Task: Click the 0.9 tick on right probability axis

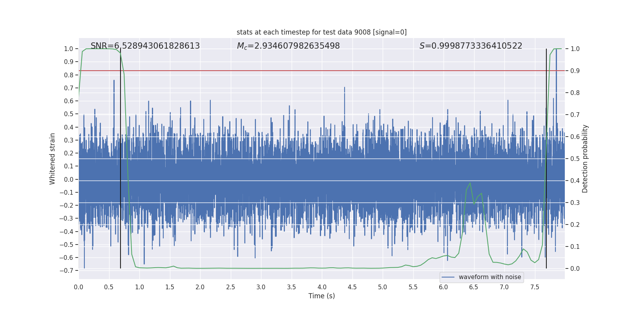Action: [x=575, y=71]
